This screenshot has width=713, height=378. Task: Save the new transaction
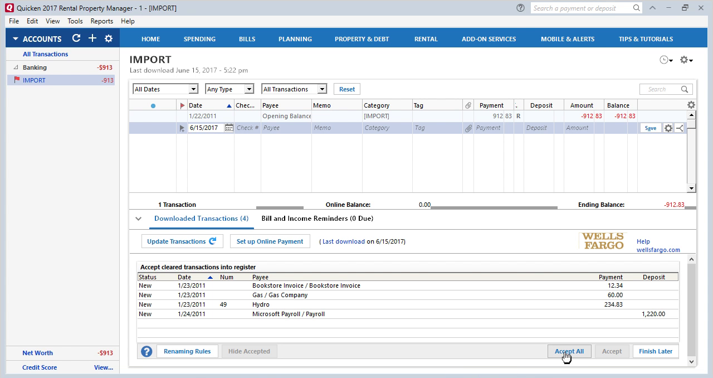(x=651, y=128)
